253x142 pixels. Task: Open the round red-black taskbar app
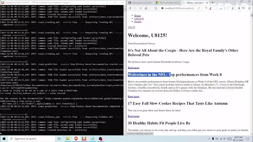(x=101, y=139)
